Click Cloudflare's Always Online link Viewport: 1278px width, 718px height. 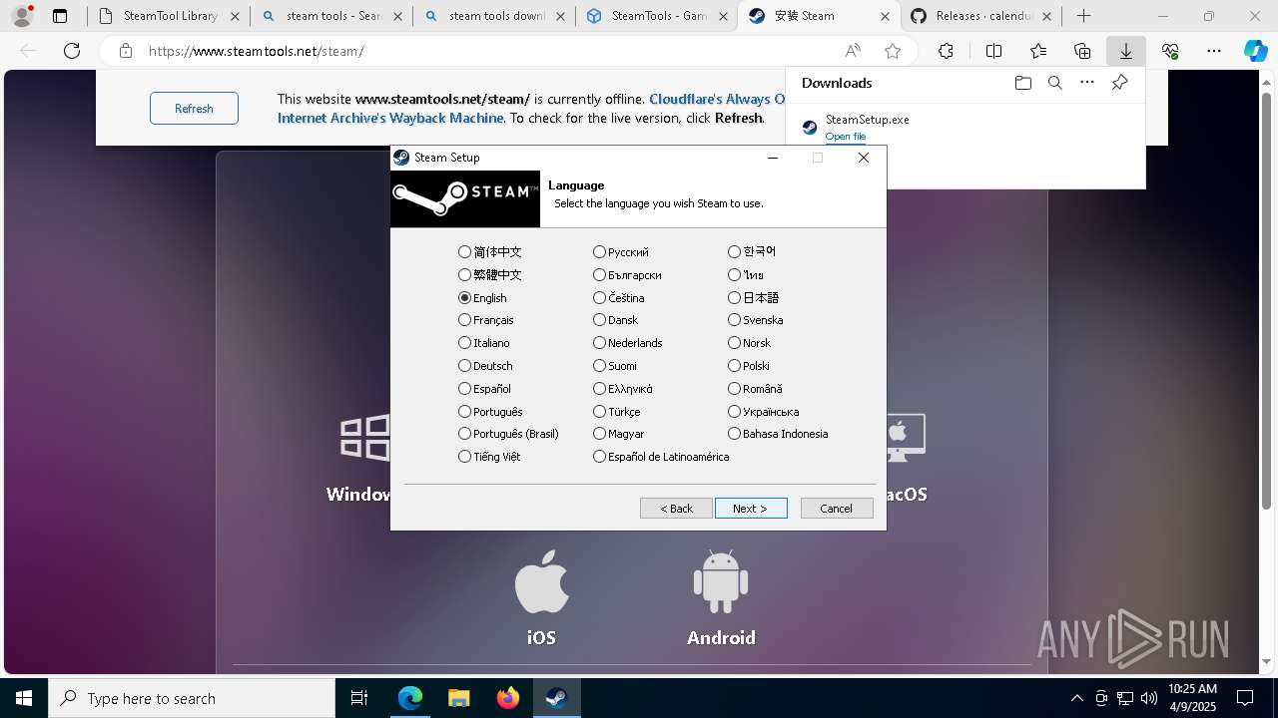coord(717,99)
